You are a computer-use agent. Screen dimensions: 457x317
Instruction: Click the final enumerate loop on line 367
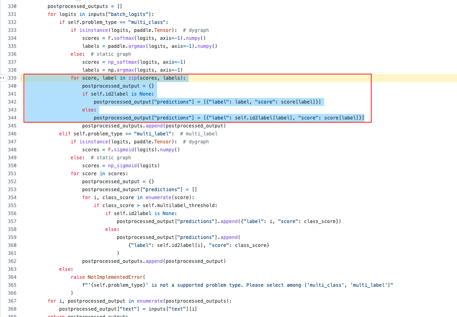[x=140, y=301]
